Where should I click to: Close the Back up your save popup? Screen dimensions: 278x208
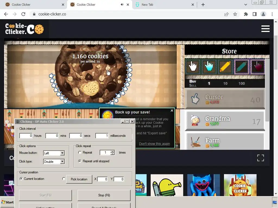[x=172, y=110]
